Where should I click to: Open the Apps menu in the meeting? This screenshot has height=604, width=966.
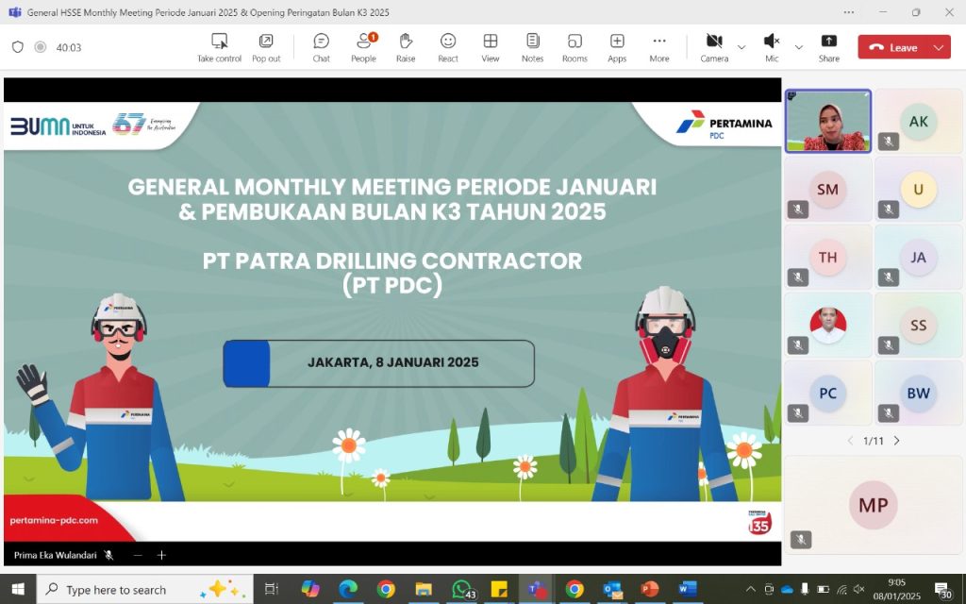[617, 47]
